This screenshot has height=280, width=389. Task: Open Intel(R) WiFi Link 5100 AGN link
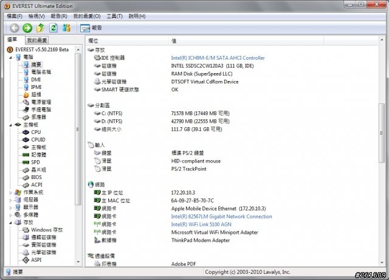click(201, 225)
